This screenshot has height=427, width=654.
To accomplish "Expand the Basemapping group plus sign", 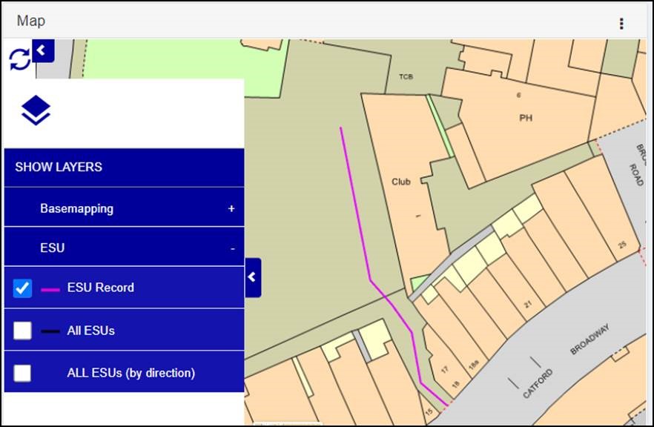I will [231, 208].
